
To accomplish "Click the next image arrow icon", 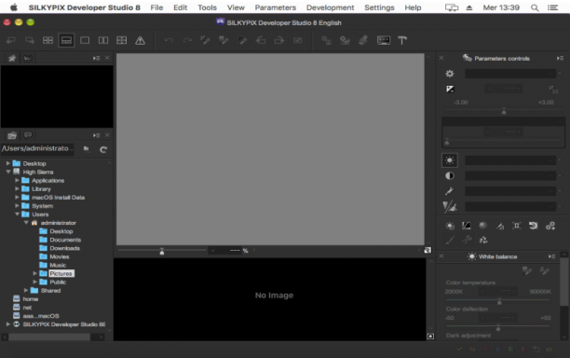I will click(x=30, y=40).
